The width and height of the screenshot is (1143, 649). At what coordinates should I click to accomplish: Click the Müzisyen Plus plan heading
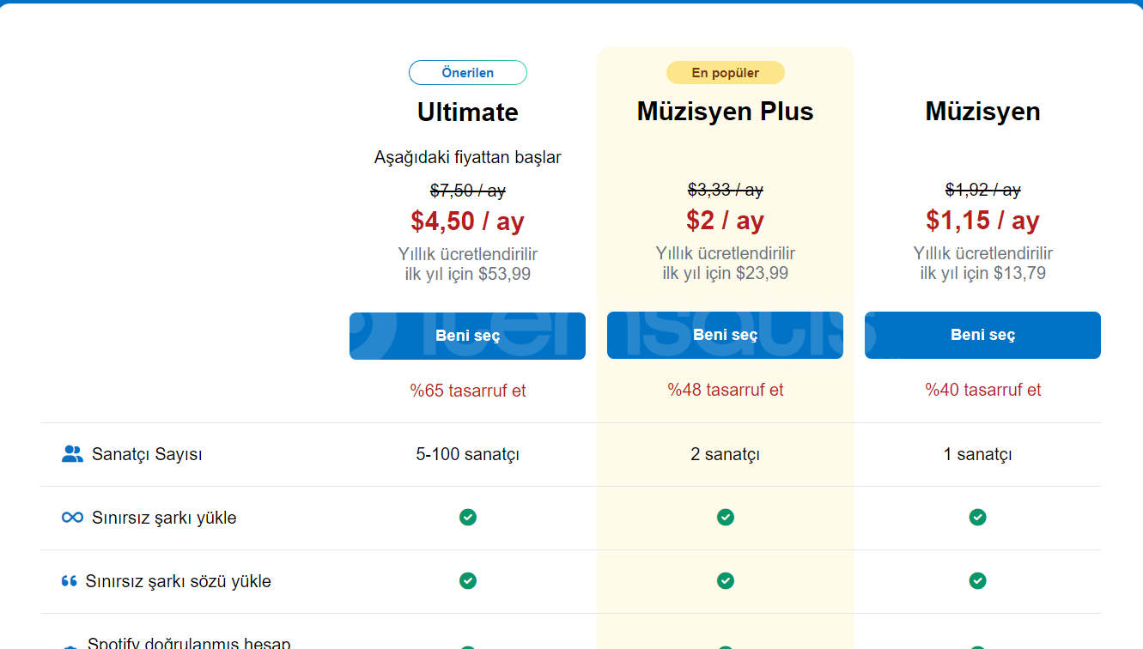(x=726, y=112)
